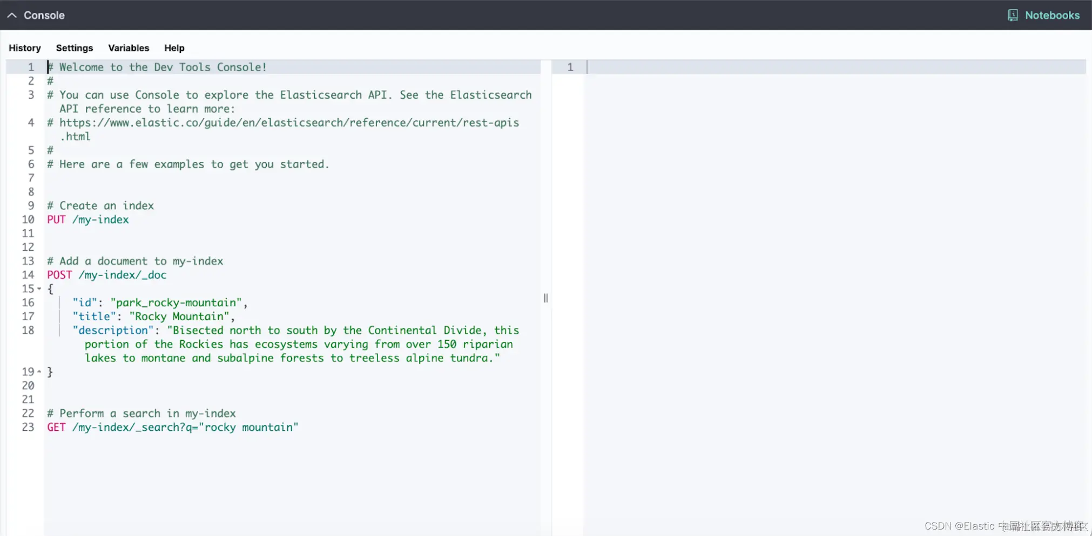This screenshot has height=536, width=1092.
Task: Collapse the Console panel chevron
Action: [x=12, y=16]
